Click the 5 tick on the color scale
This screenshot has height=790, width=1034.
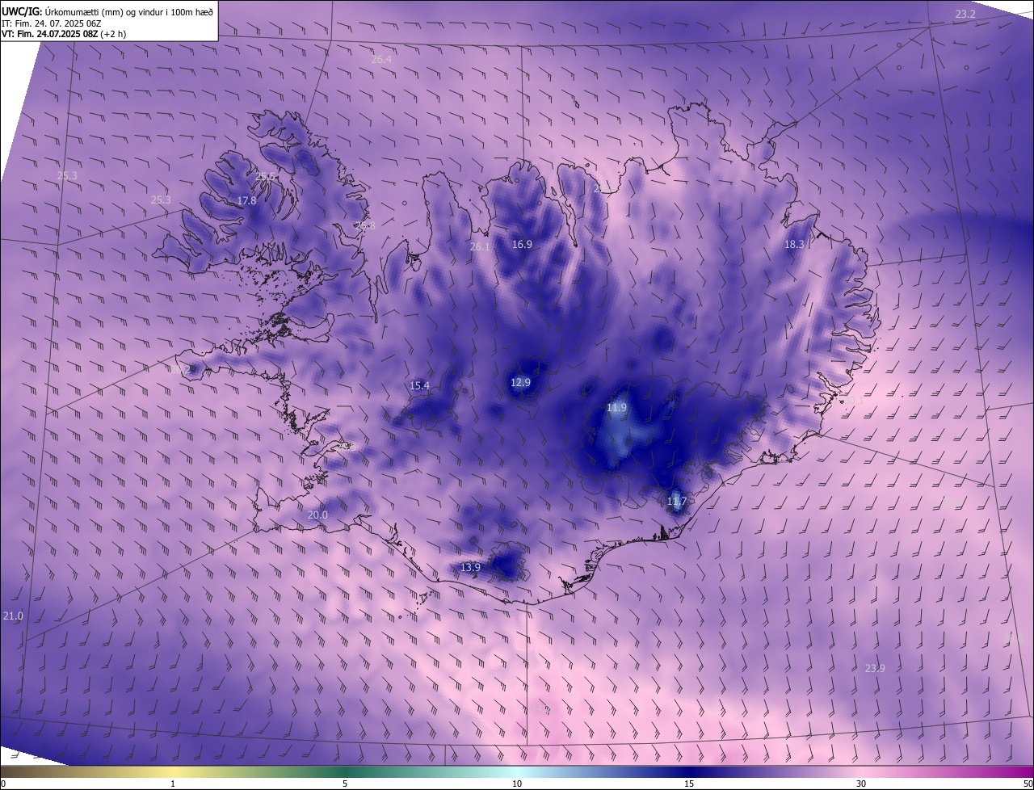tap(345, 784)
